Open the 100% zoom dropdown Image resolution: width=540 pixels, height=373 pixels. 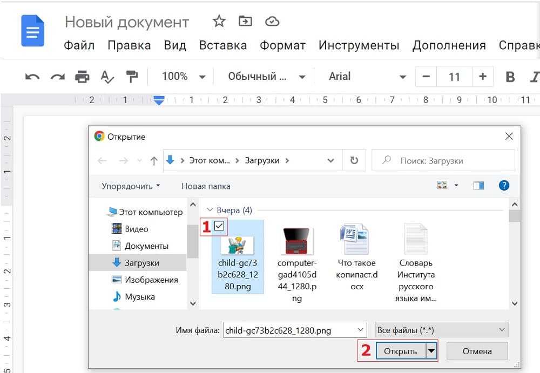tap(184, 77)
